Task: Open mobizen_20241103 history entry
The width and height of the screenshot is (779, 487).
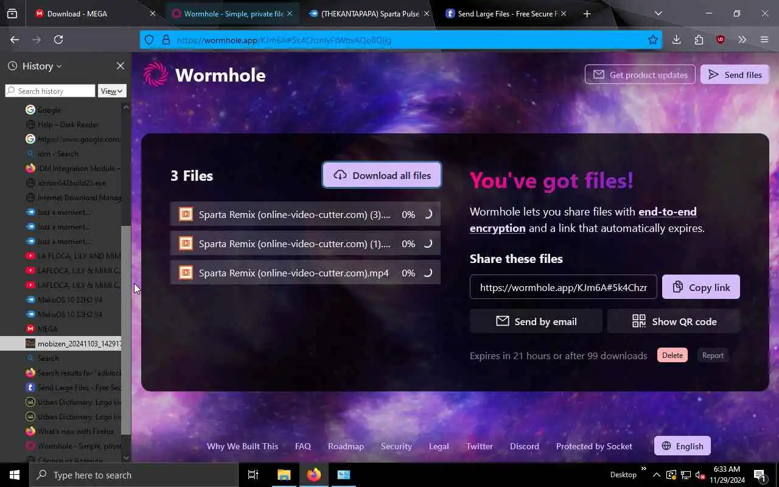Action: pyautogui.click(x=61, y=343)
